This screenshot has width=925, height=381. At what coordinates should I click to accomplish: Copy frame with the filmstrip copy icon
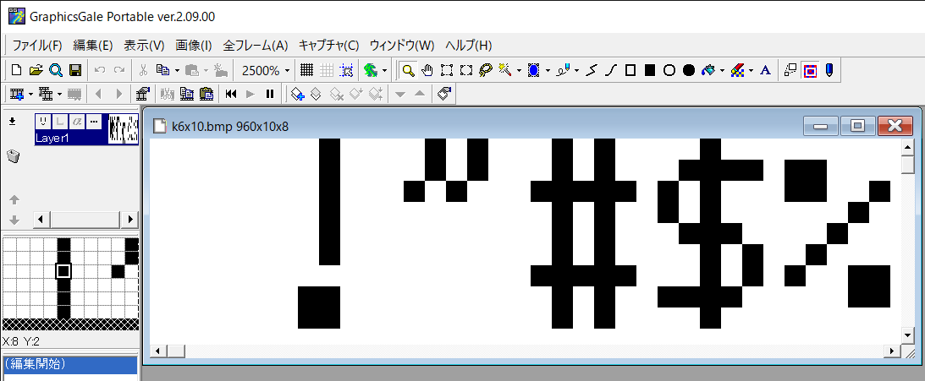[186, 94]
